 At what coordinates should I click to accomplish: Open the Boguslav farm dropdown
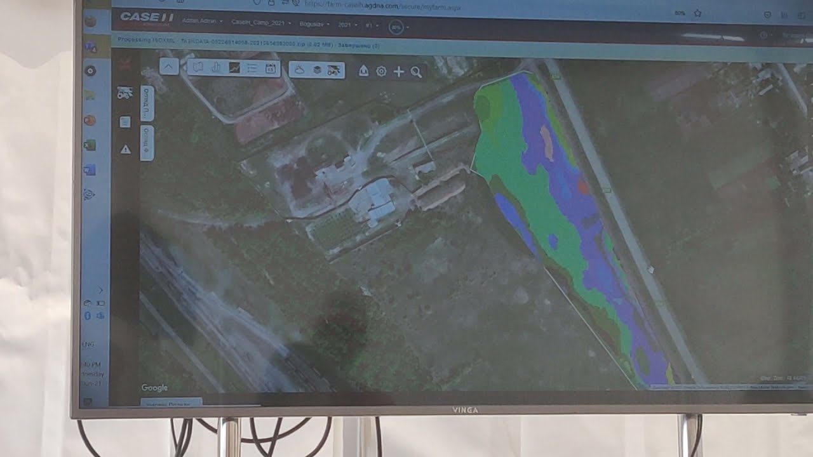tap(314, 24)
